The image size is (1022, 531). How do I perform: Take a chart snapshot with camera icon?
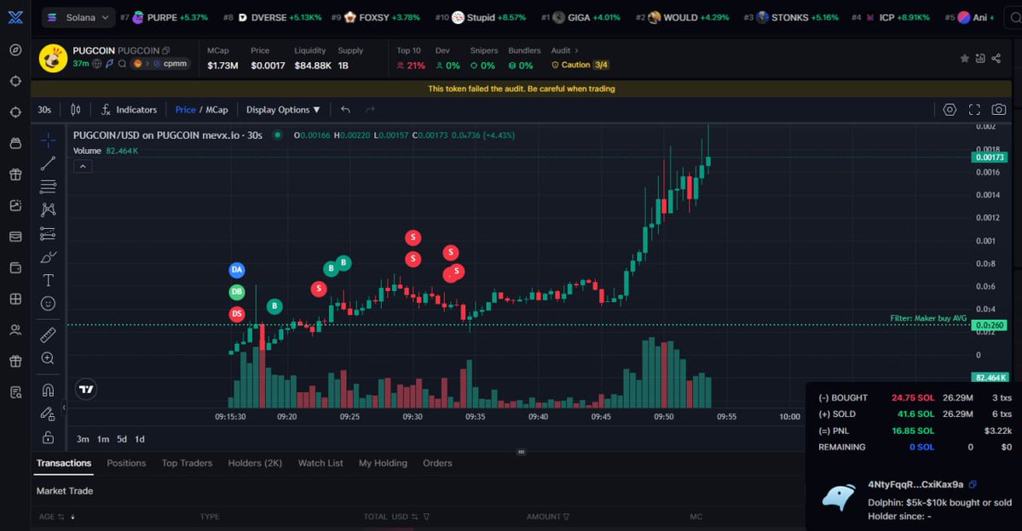pyautogui.click(x=998, y=109)
